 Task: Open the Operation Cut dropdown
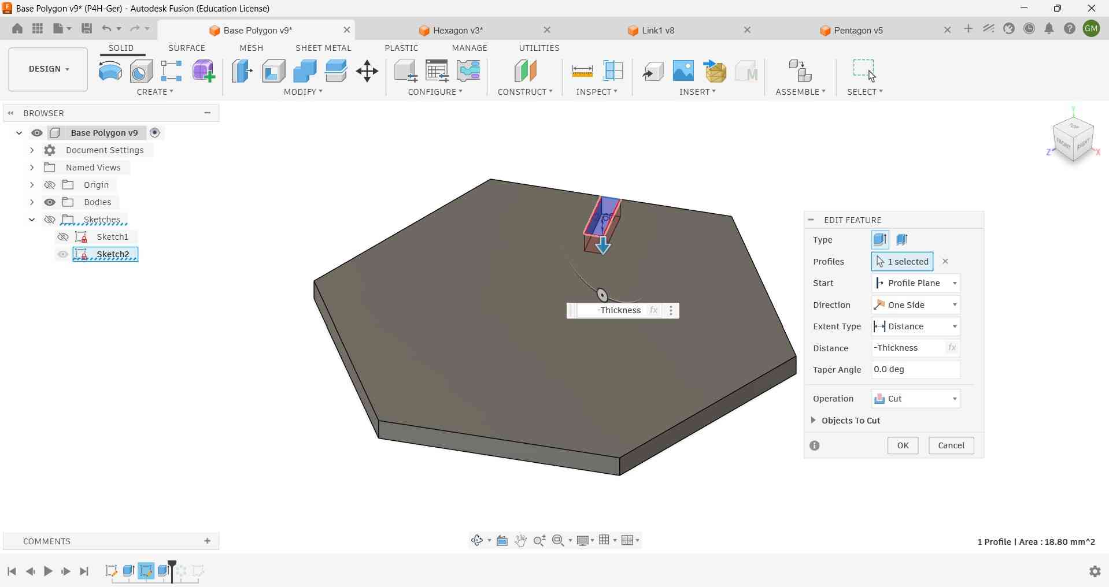(x=916, y=399)
